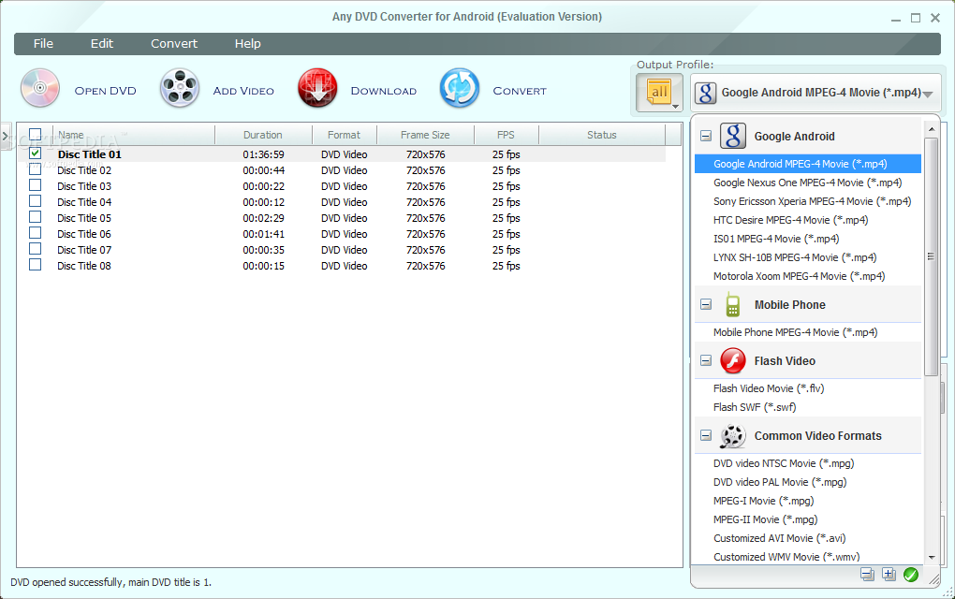Click the blue Convert arrows icon
The image size is (955, 599).
(460, 88)
